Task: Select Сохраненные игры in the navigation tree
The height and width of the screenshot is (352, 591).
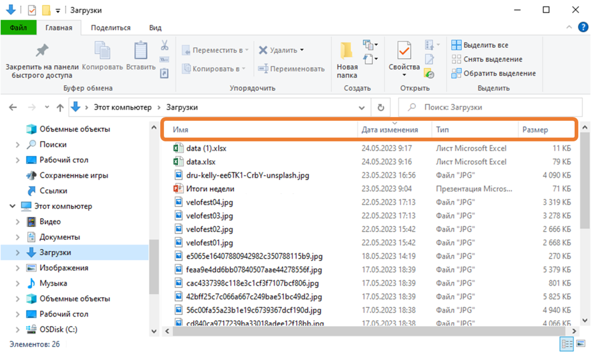Action: [67, 176]
